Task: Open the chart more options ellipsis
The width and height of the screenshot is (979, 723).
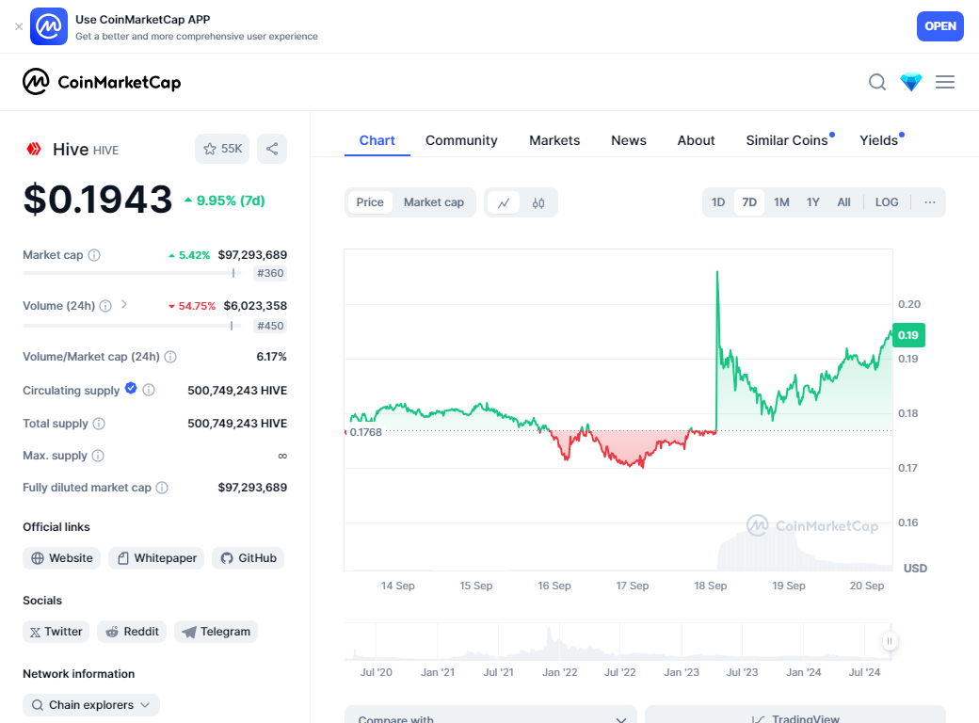Action: pos(930,202)
